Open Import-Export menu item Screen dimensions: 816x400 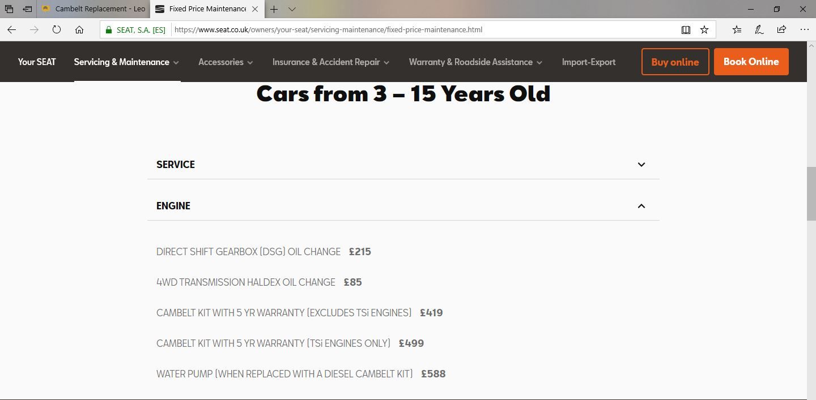pyautogui.click(x=588, y=62)
